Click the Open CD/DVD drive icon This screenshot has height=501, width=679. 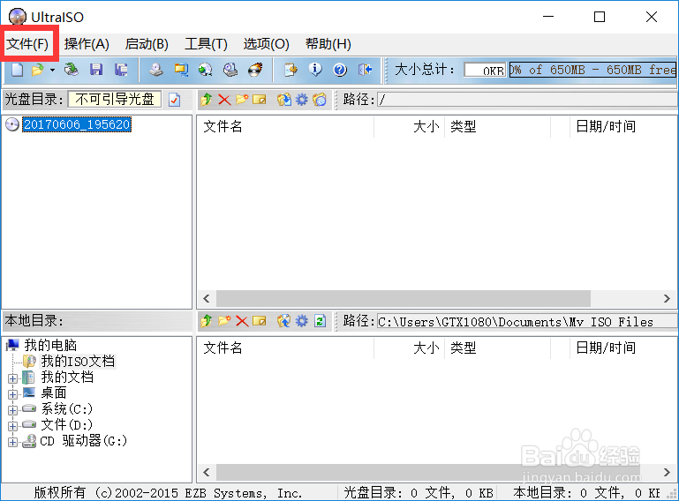pos(71,70)
